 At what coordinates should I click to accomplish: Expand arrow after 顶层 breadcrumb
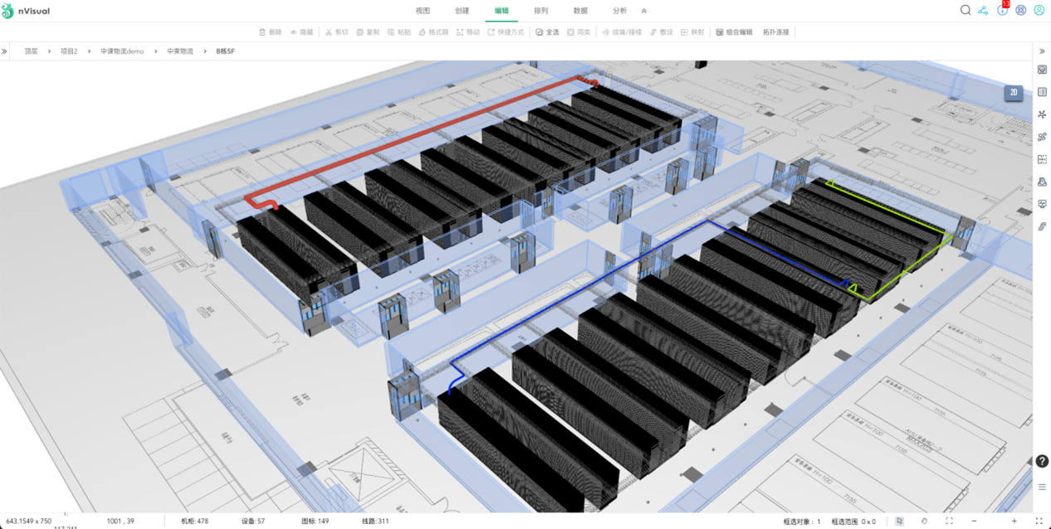(49, 51)
